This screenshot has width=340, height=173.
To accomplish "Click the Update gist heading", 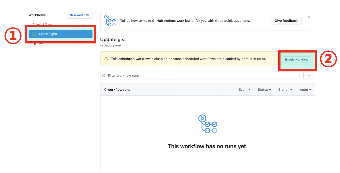I will (x=113, y=39).
